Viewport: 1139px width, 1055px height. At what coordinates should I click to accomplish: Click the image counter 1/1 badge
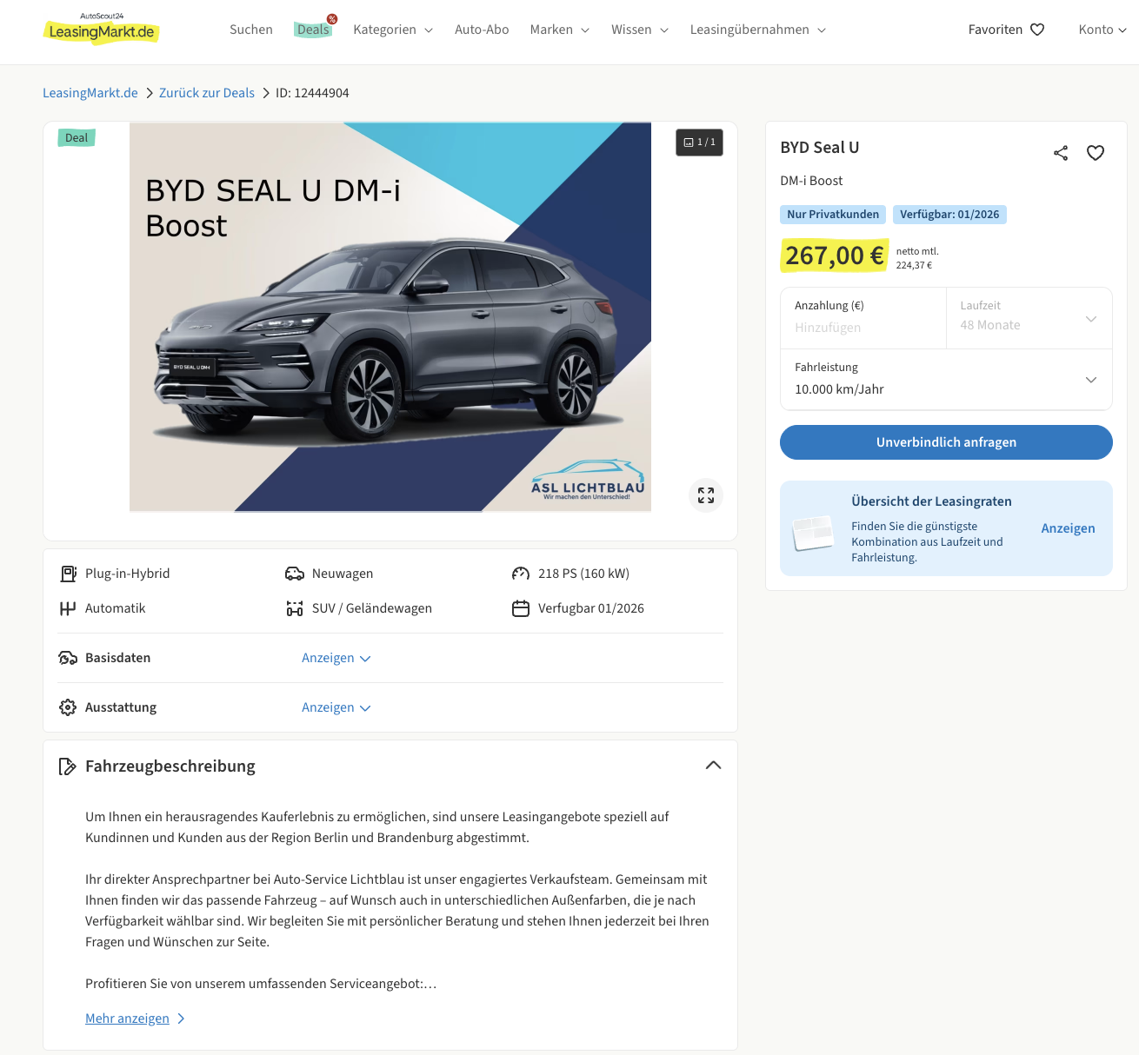[699, 143]
